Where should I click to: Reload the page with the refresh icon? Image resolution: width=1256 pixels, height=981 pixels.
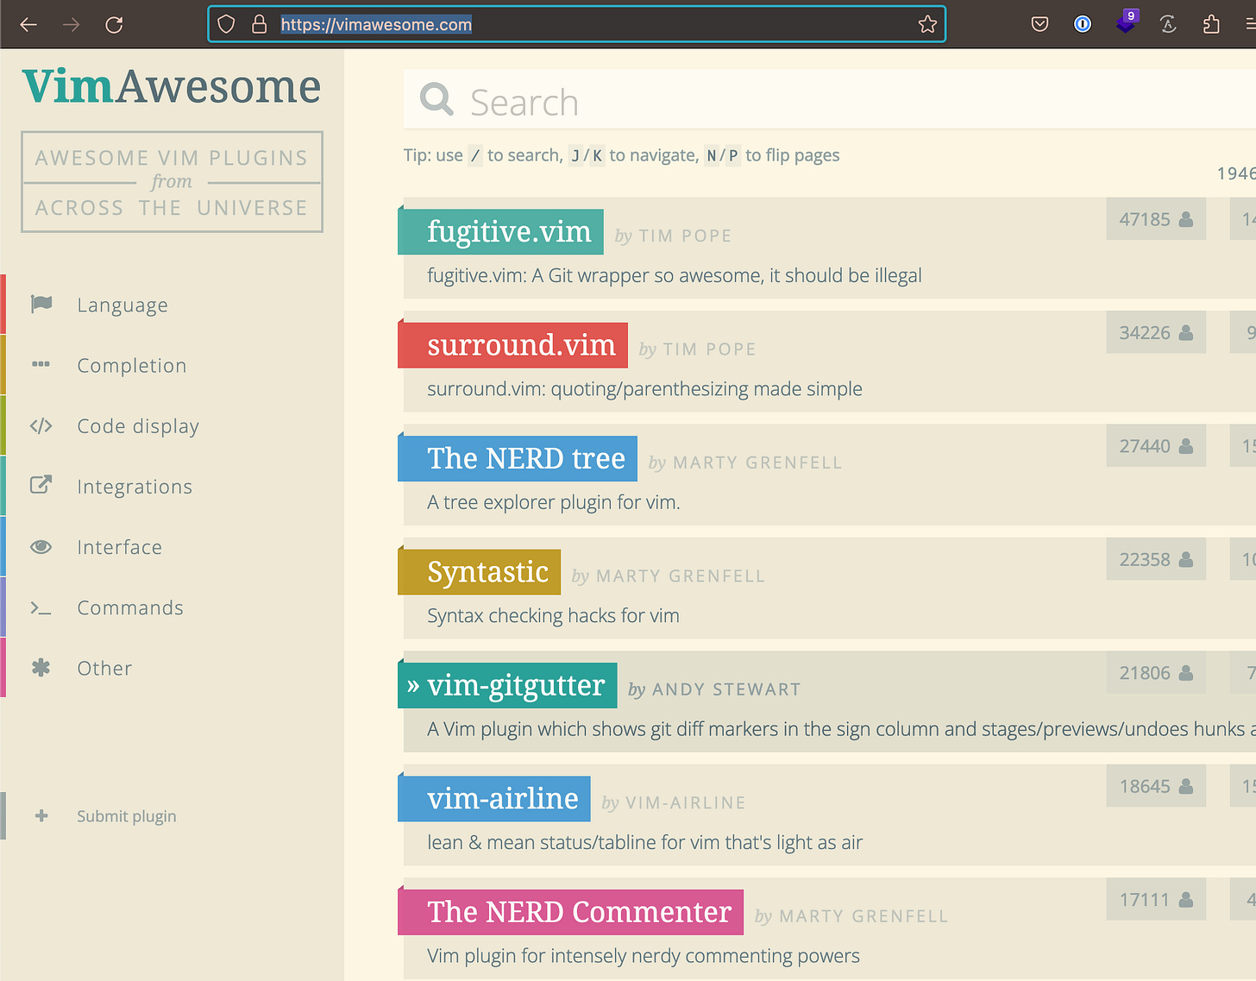click(x=114, y=24)
